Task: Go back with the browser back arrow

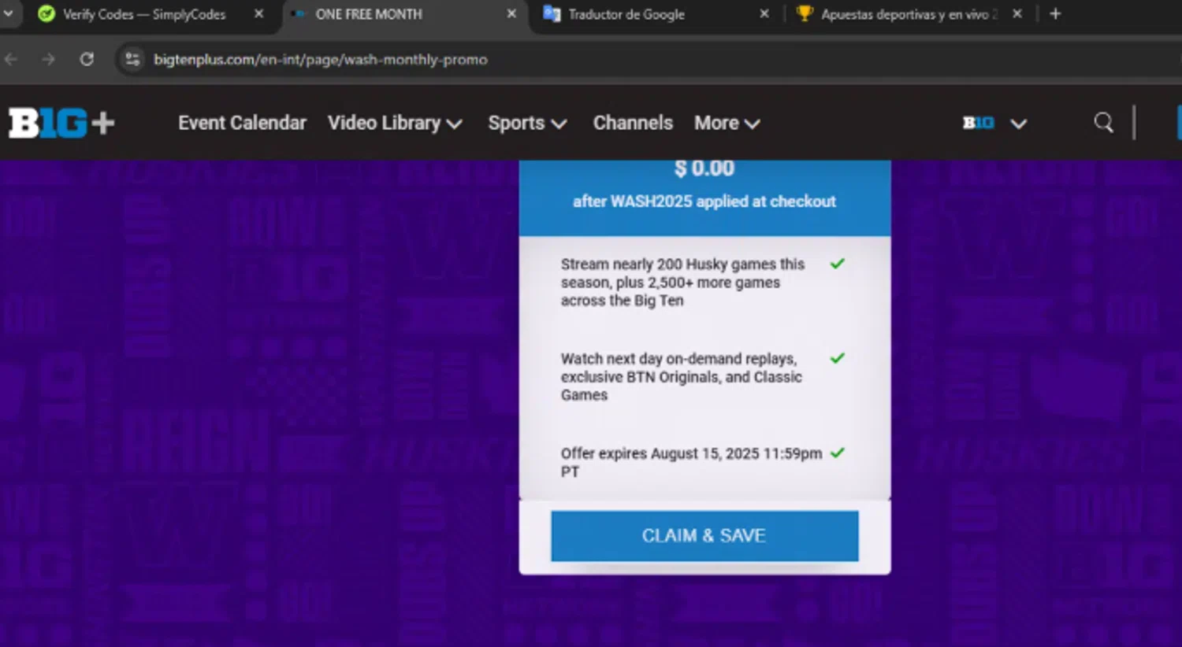Action: point(11,59)
